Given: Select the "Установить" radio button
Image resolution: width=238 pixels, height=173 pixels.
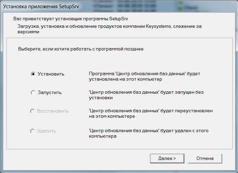Looking at the screenshot, I should 33,74.
